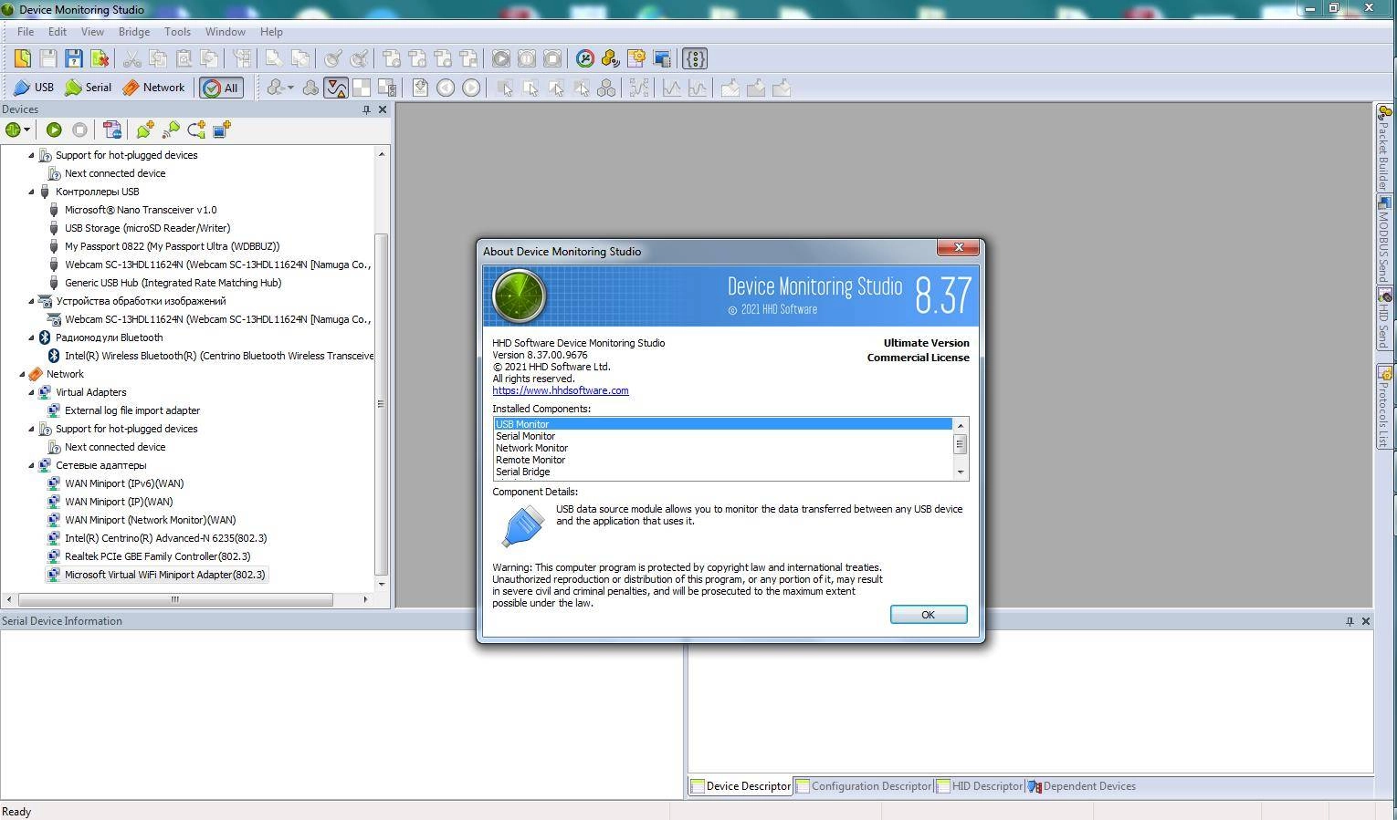Viewport: 1397px width, 820px height.
Task: Open Protocols List side panel tab
Action: [x=1384, y=406]
